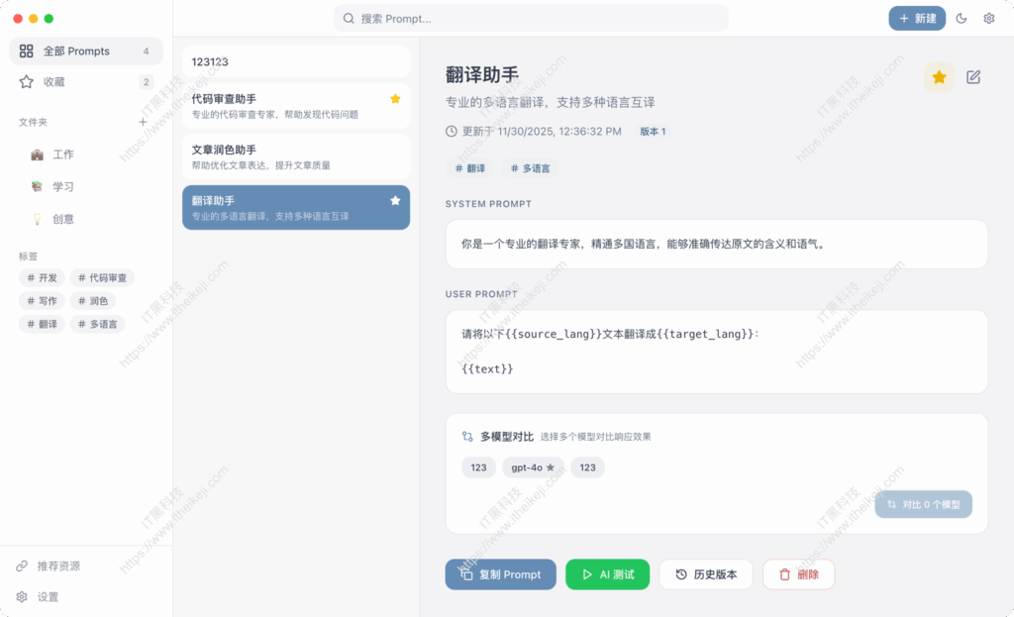This screenshot has width=1014, height=617.
Task: Open settings via the top-right gear icon
Action: (988, 18)
